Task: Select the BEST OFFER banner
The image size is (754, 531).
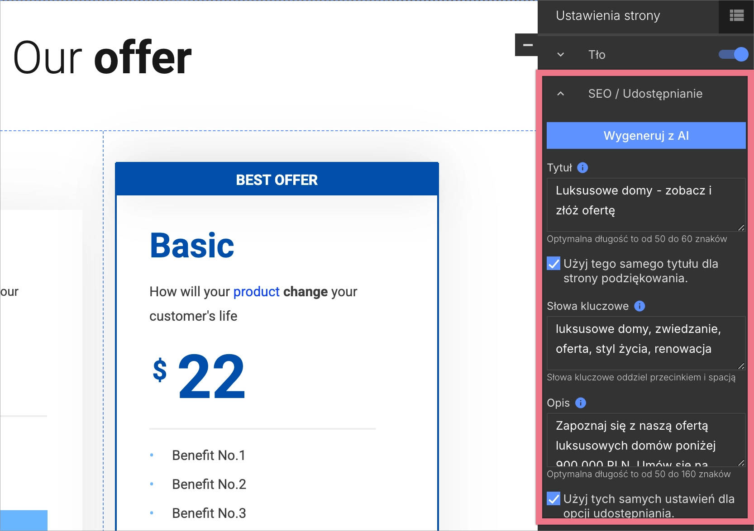Action: pos(277,180)
